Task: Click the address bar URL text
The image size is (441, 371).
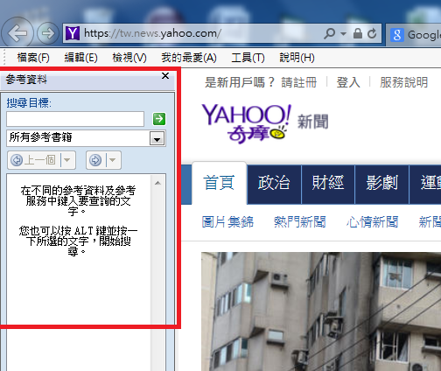Action: pos(152,33)
